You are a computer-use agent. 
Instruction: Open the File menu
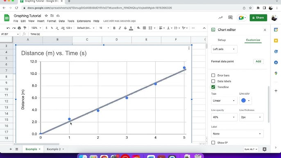pyautogui.click(x=16, y=21)
